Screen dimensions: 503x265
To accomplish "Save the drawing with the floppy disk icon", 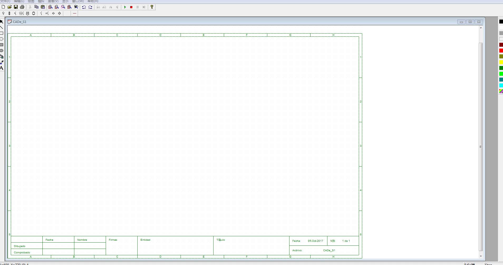I will [16, 7].
